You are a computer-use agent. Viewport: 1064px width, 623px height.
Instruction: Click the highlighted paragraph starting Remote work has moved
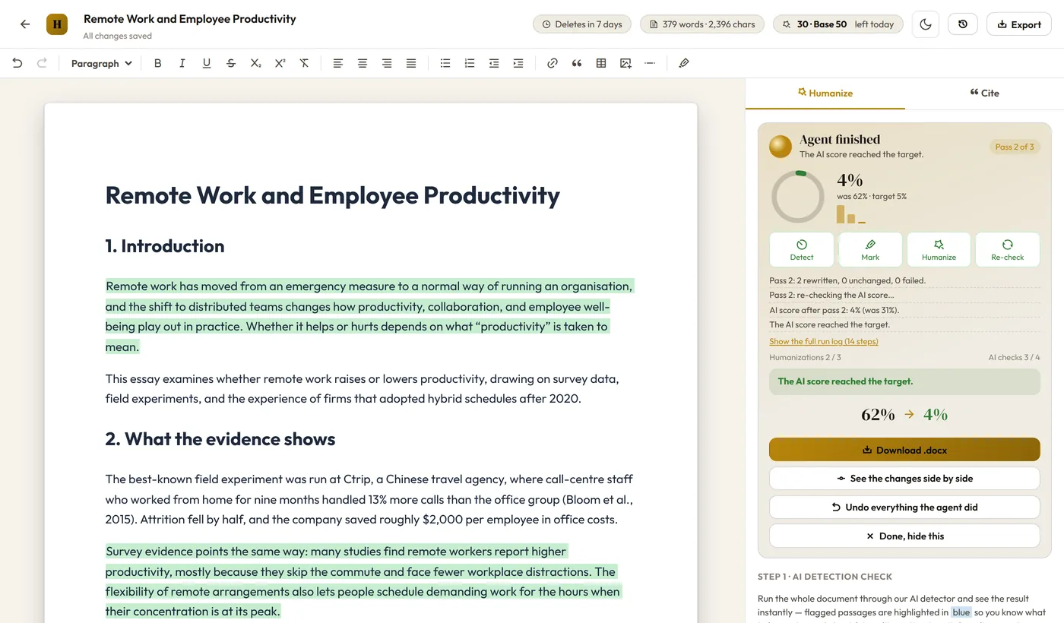click(x=369, y=317)
